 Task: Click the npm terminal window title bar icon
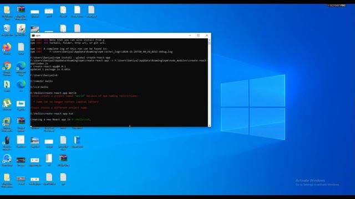33,35
